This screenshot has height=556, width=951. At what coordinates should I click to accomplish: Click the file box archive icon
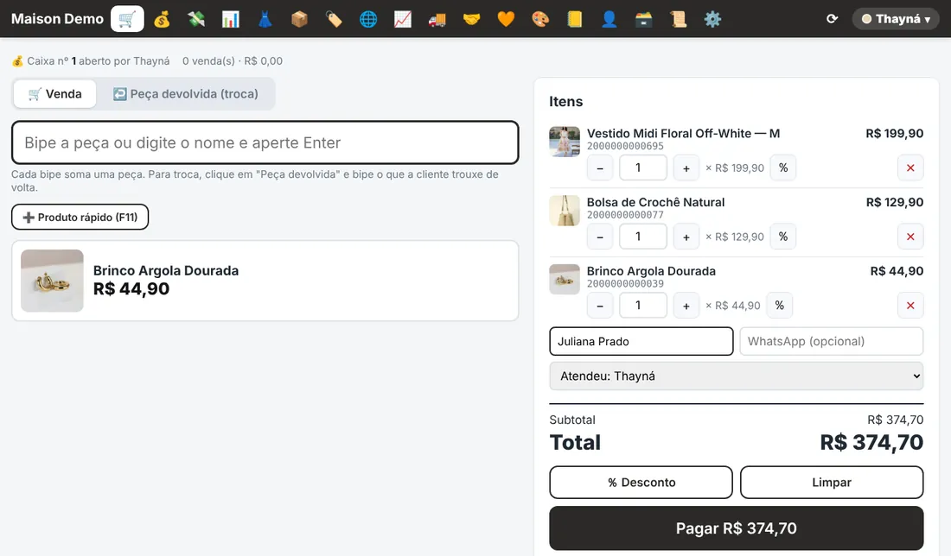point(643,19)
